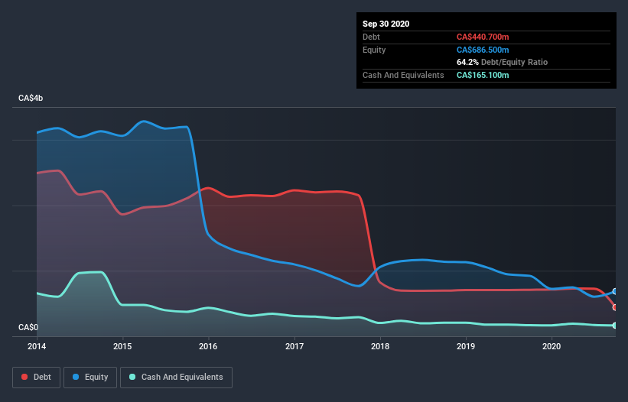
Task: Click the Sep 30 2020 tooltip date
Action: (386, 24)
